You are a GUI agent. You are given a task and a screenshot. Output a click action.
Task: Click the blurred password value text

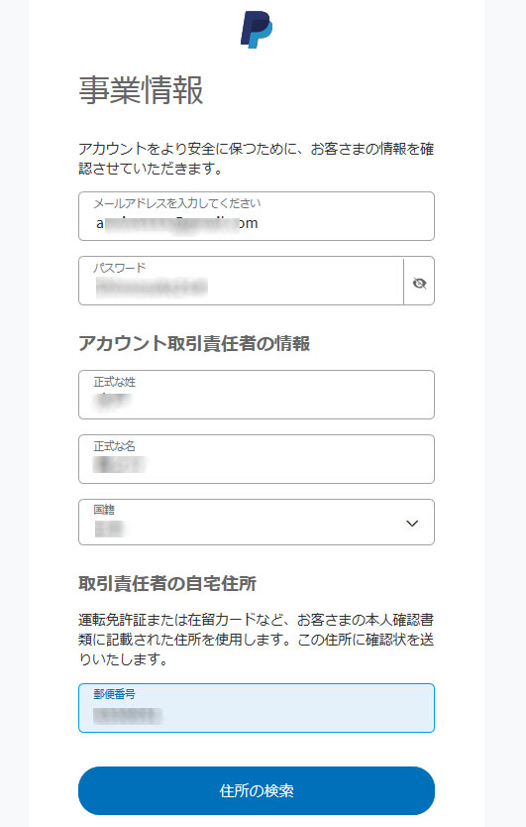[152, 288]
